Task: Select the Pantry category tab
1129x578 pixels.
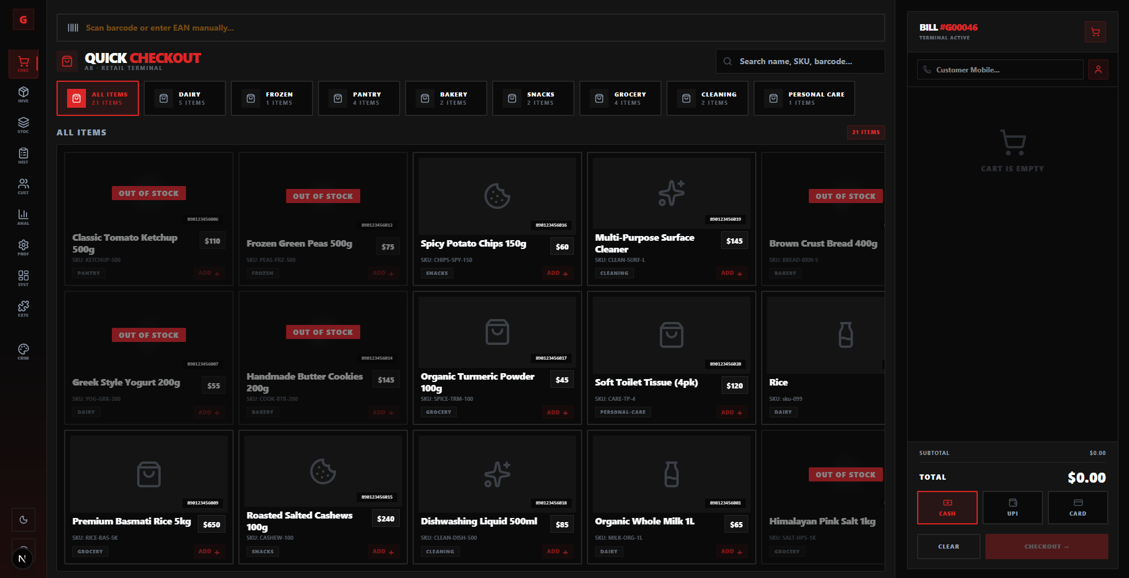Action: (x=359, y=98)
